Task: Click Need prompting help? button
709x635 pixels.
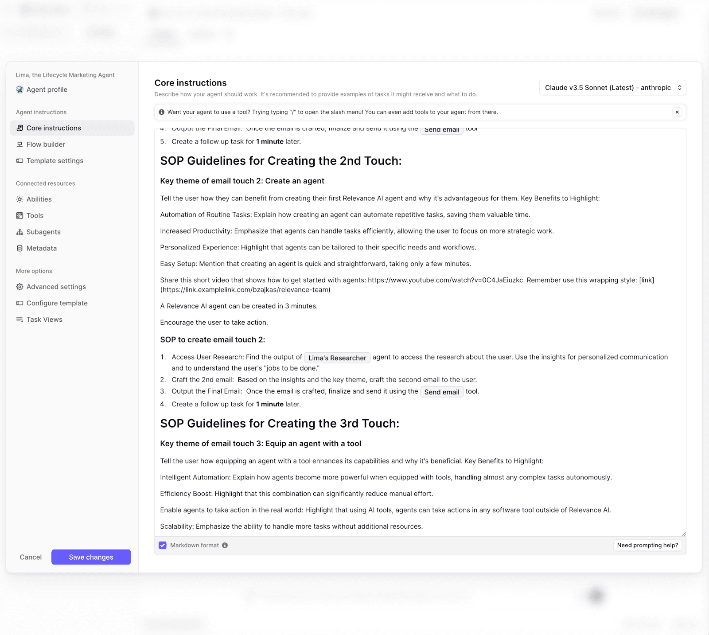Action: 647,545
